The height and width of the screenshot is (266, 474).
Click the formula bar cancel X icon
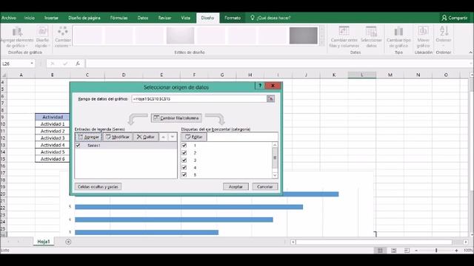tap(53, 64)
